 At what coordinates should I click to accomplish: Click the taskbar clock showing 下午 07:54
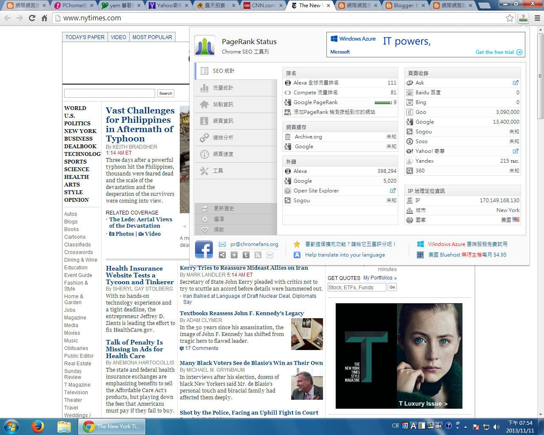(520, 427)
